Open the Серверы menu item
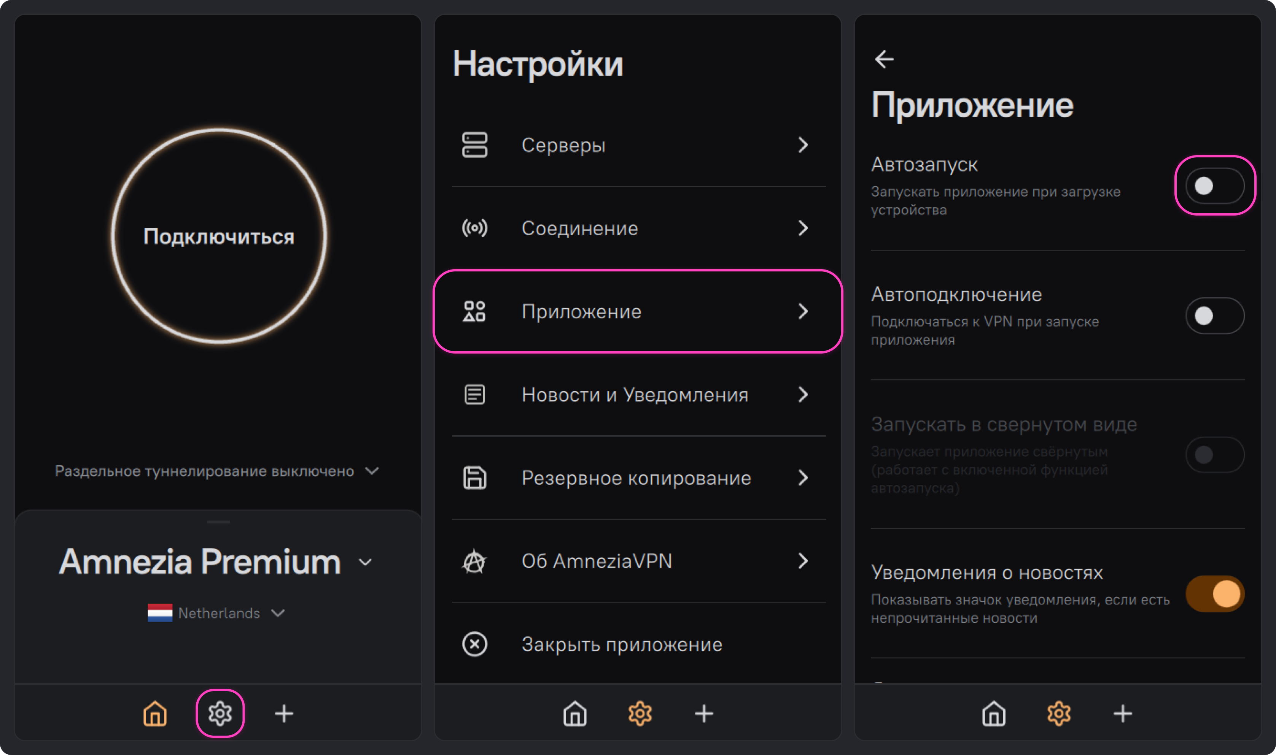1276x755 pixels. (638, 145)
